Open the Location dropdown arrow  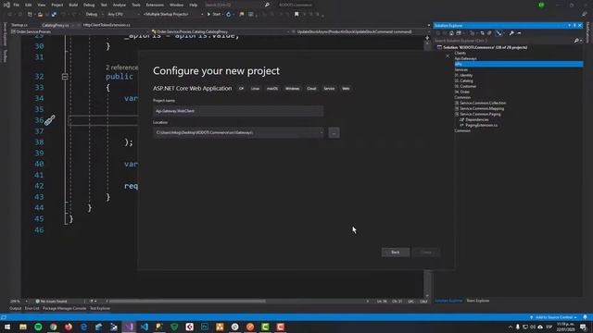[322, 132]
